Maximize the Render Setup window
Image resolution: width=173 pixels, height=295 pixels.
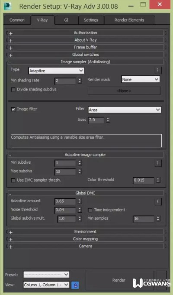coord(143,4)
